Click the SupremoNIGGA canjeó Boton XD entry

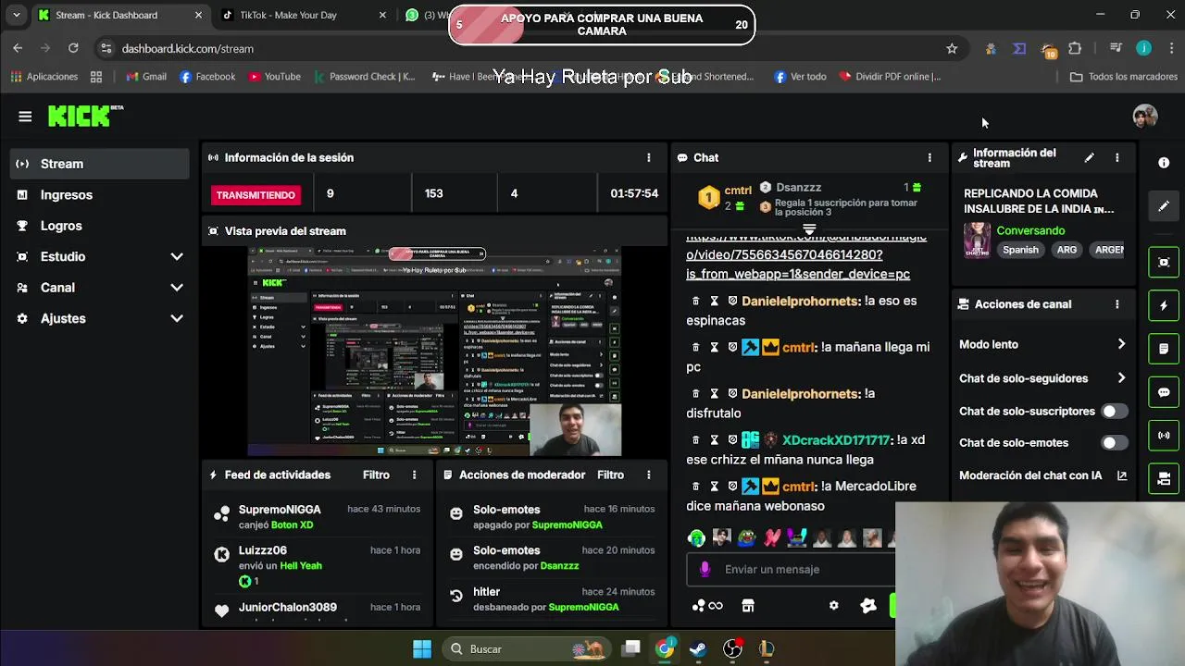click(x=318, y=516)
